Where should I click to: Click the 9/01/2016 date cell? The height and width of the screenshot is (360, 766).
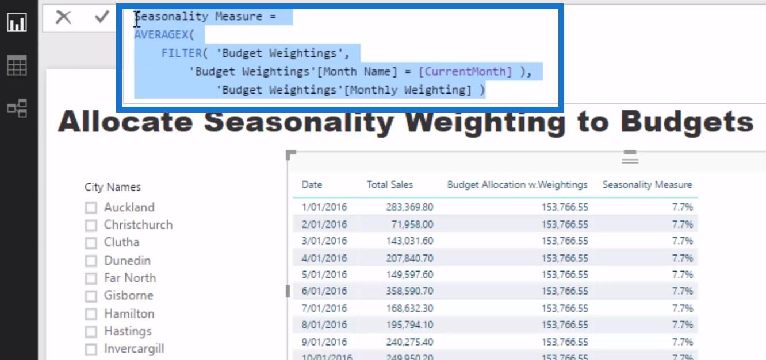(324, 342)
